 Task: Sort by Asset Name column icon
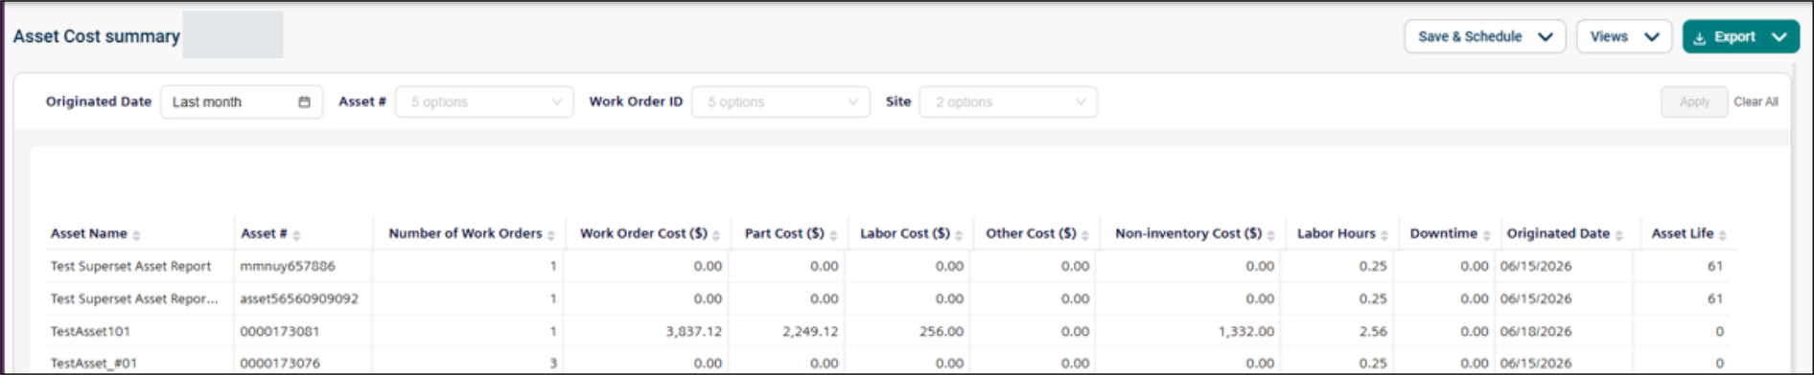(x=136, y=235)
